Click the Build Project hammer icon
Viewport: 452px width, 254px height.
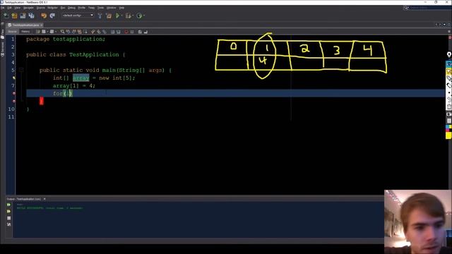tap(100, 16)
